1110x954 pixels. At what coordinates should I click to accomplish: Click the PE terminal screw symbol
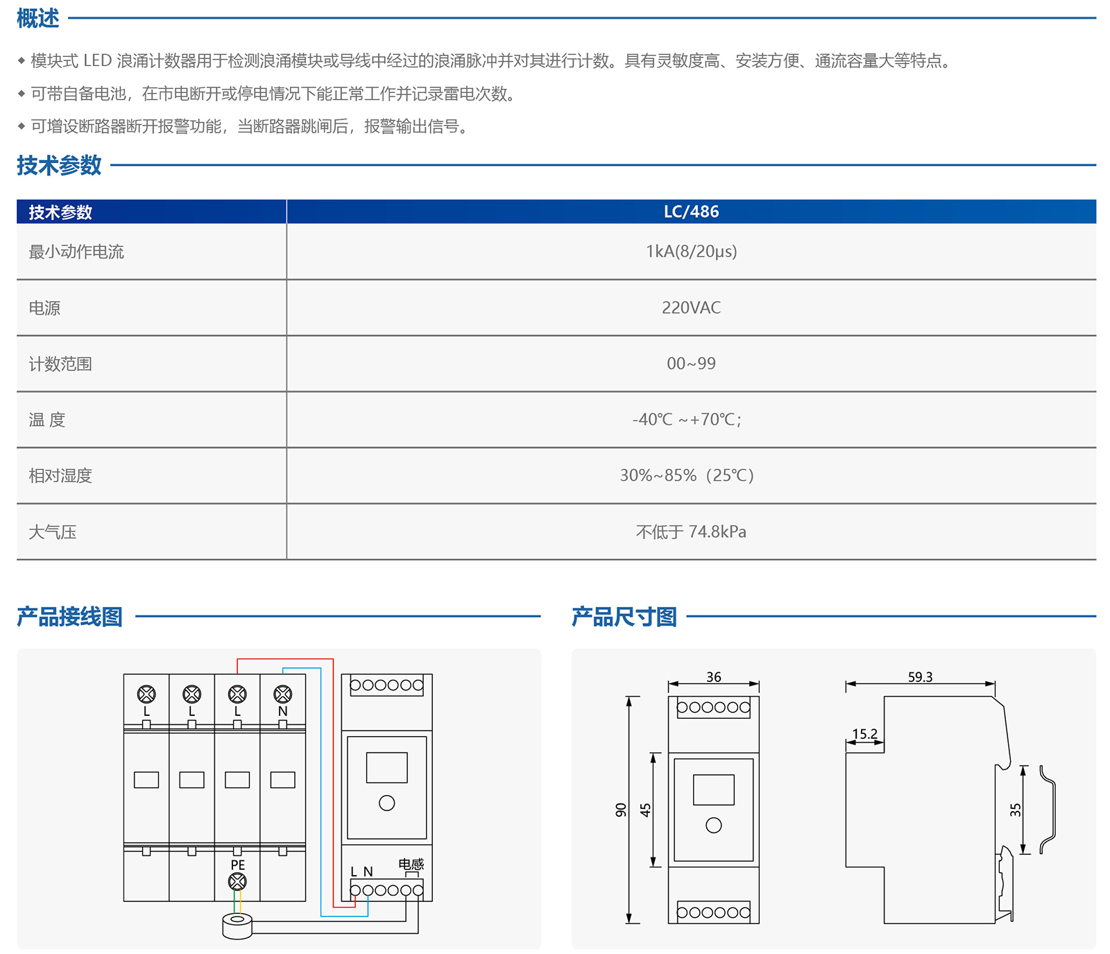(x=237, y=882)
